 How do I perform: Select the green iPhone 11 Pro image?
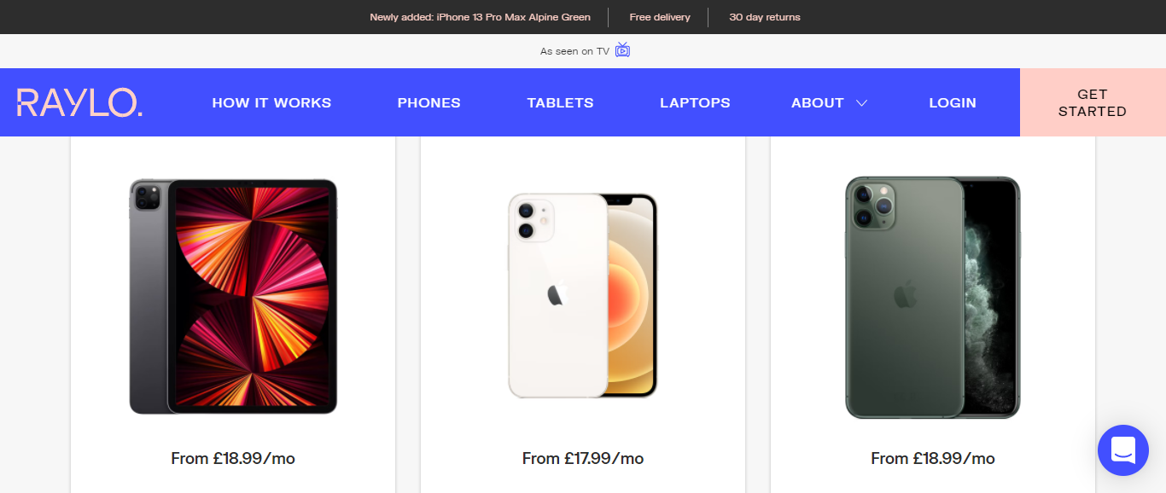point(932,298)
